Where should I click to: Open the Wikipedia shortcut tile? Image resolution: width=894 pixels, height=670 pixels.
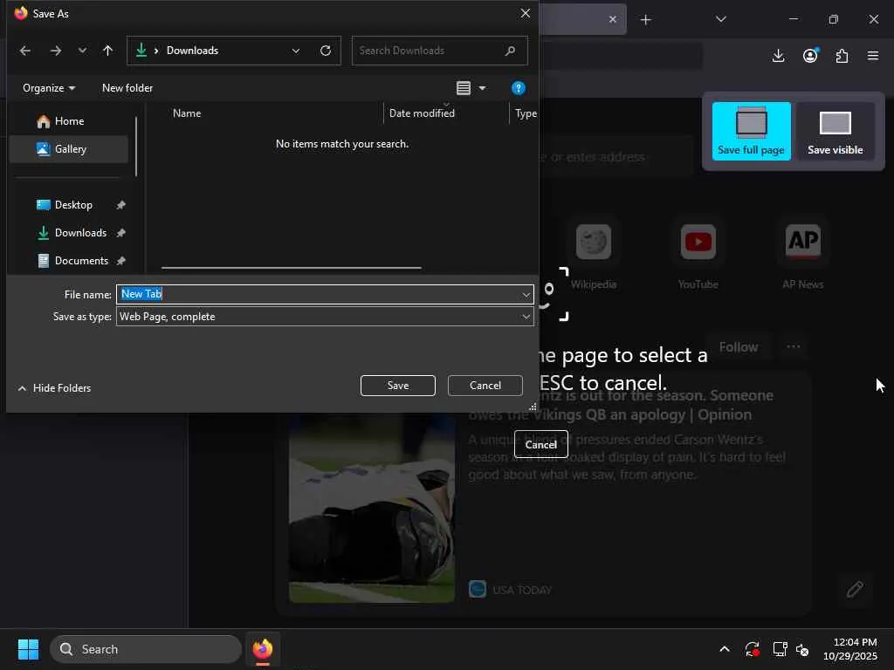[593, 255]
